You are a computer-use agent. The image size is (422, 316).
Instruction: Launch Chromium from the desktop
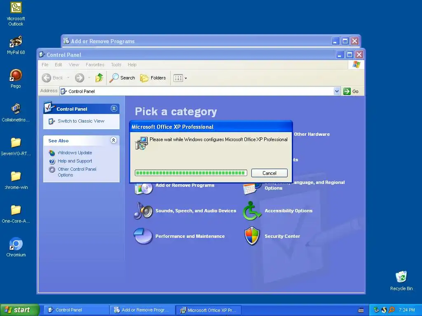coord(16,247)
